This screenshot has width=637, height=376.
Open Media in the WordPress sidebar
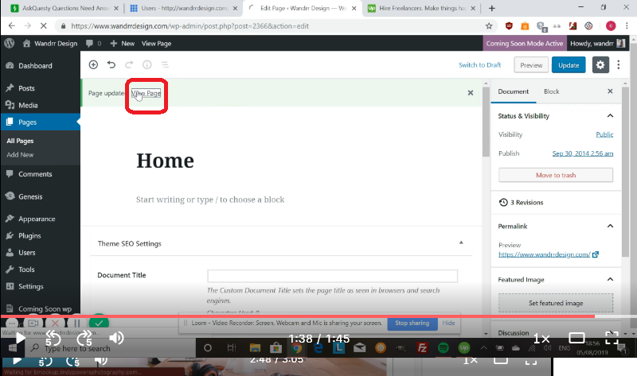point(28,106)
